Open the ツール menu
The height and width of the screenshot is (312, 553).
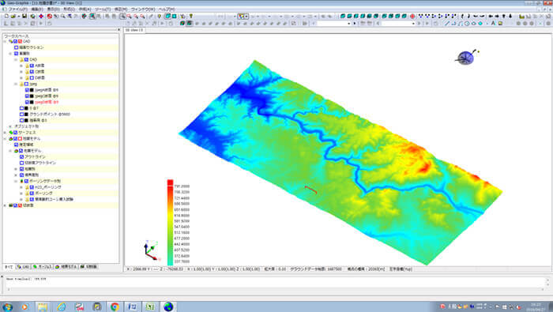pyautogui.click(x=103, y=9)
